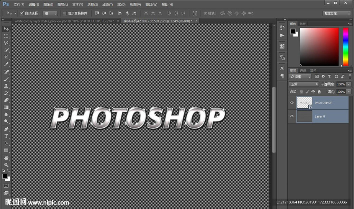Pick the Eyedropper tool
The image size is (354, 209).
(6, 64)
